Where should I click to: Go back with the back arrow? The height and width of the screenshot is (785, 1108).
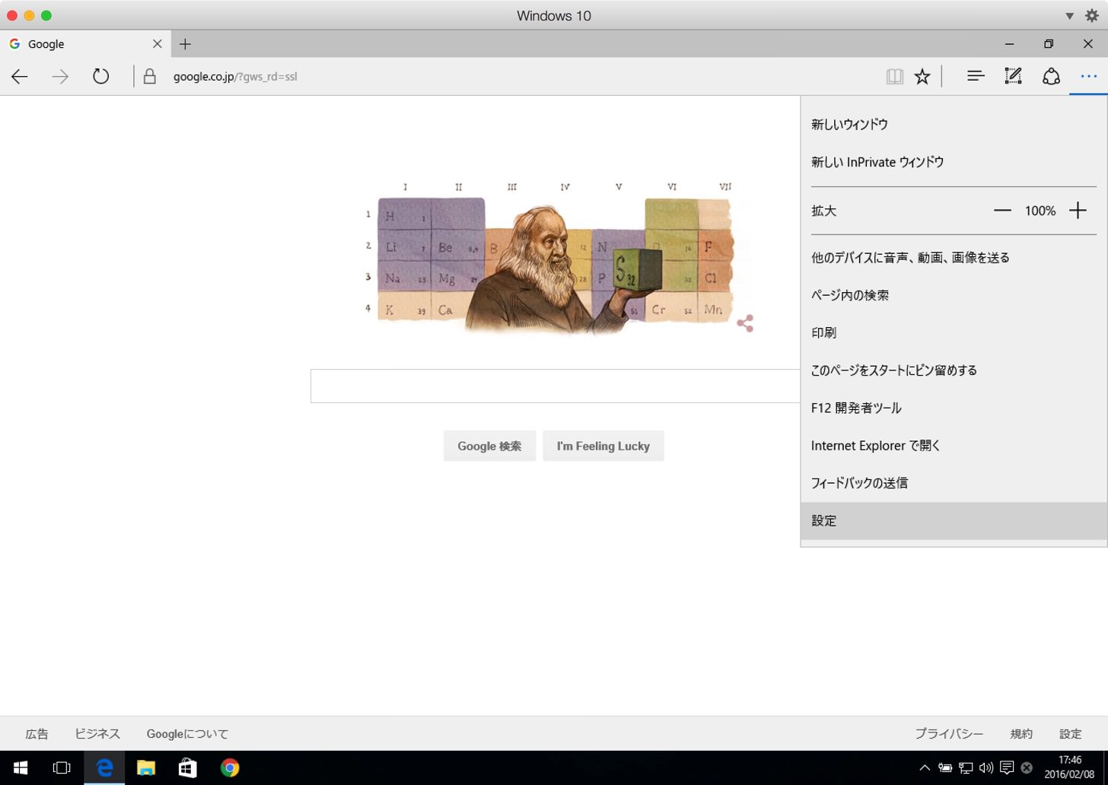[x=20, y=76]
